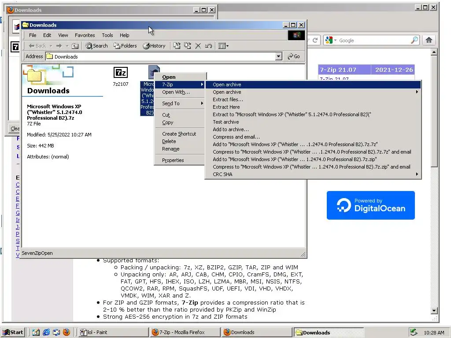Click the Firefox page scrollbar up arrow
The image size is (451, 338).
[x=434, y=52]
